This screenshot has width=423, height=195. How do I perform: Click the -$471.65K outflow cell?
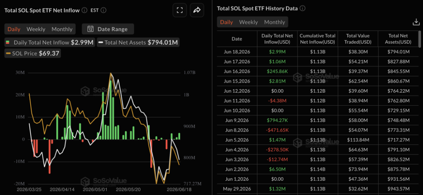(x=277, y=130)
